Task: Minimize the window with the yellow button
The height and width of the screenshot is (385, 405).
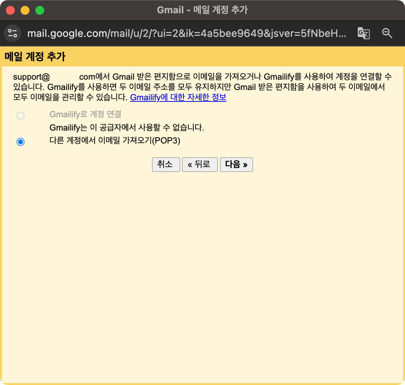Action: [25, 10]
